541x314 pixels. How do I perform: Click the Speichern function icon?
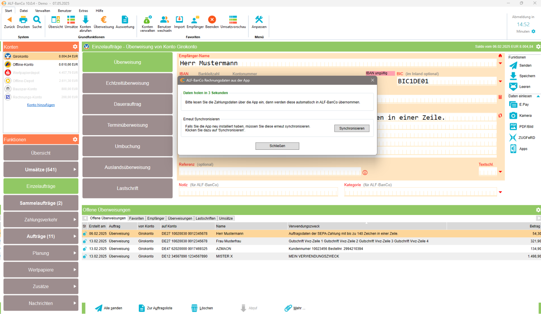(513, 76)
